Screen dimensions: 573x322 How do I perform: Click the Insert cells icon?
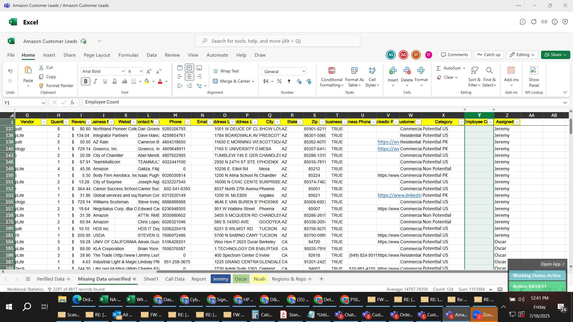pyautogui.click(x=393, y=71)
